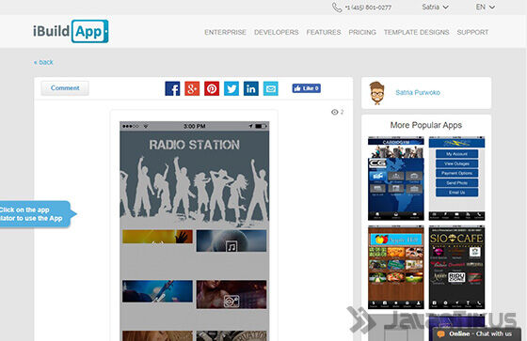Go back using the « back link
Viewport: 527px width, 341px height.
pyautogui.click(x=43, y=62)
